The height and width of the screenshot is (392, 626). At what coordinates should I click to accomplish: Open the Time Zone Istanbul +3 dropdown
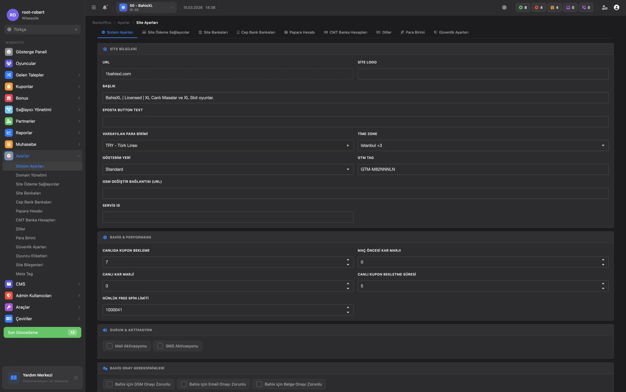pos(483,146)
